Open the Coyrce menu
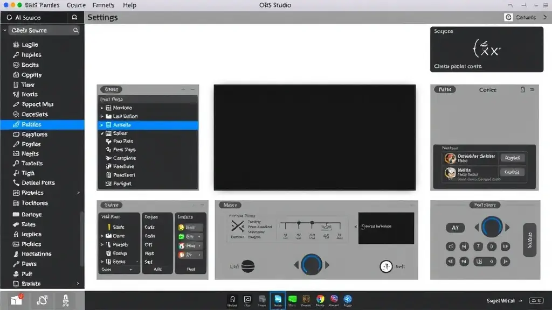Viewport: 552px width, 310px height. [76, 5]
